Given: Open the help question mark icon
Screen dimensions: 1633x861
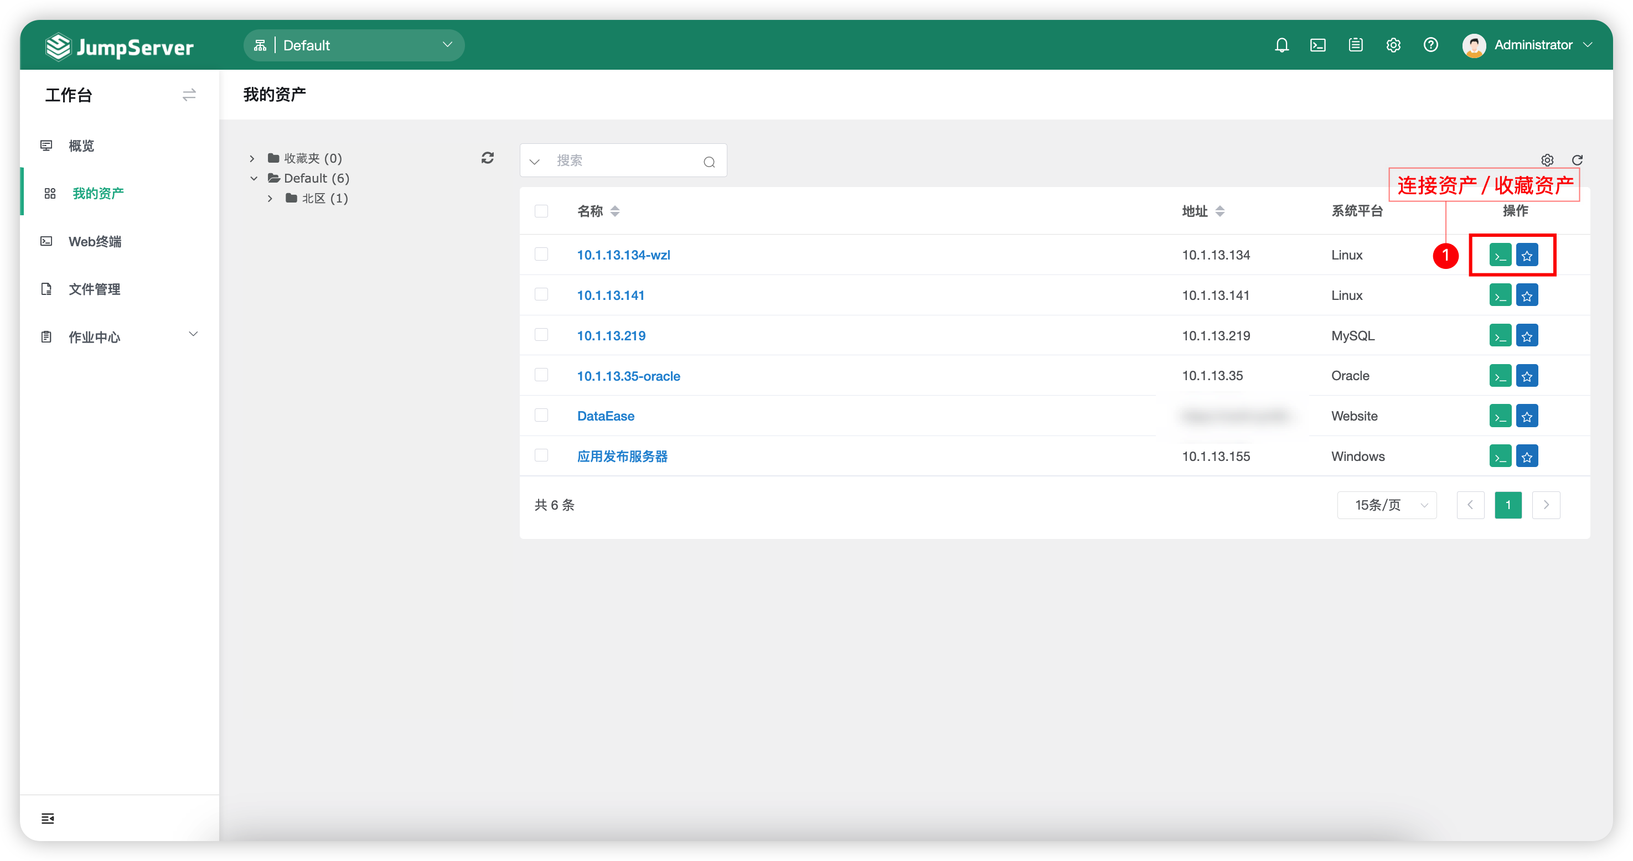Looking at the screenshot, I should [x=1430, y=45].
